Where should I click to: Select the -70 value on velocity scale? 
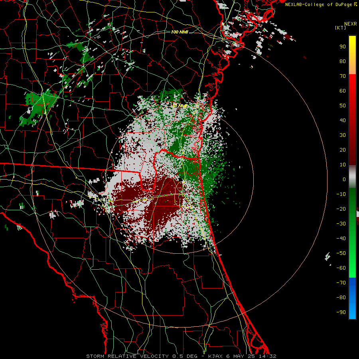coord(341,283)
